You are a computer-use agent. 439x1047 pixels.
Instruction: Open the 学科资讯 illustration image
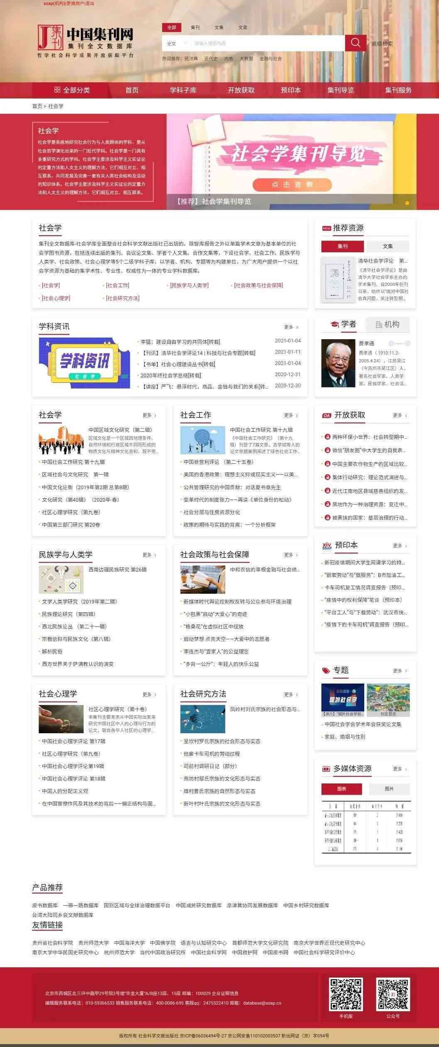tap(85, 363)
